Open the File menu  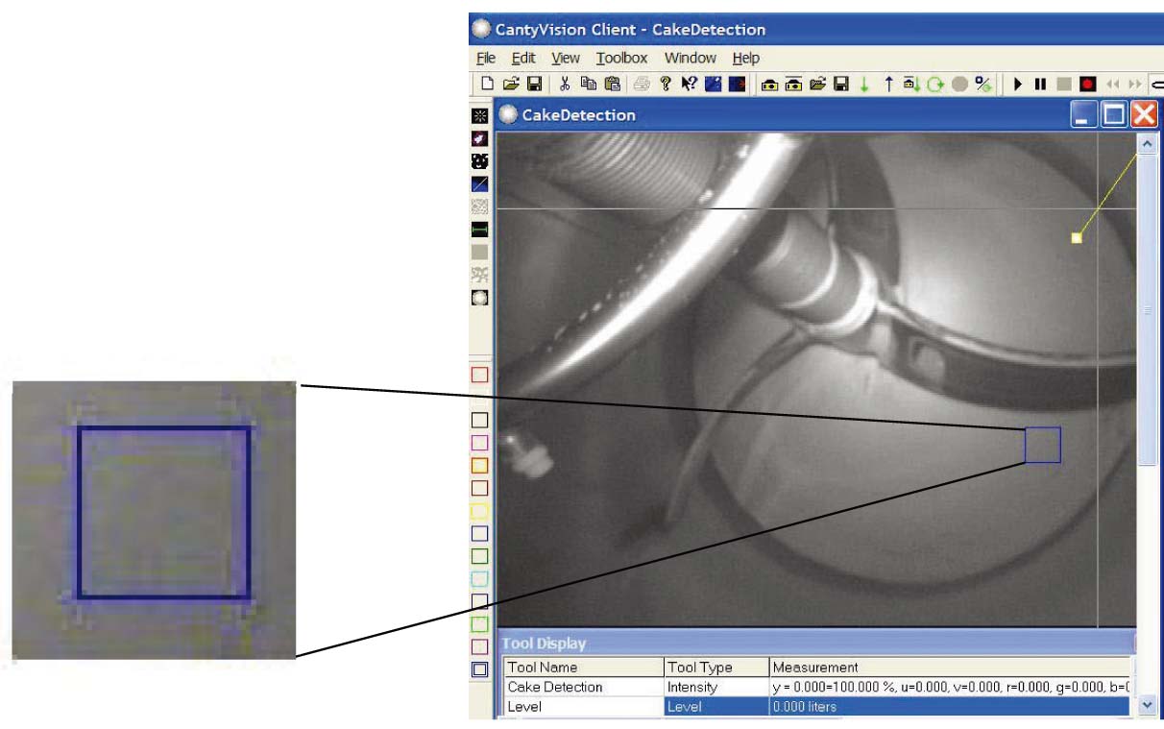486,58
